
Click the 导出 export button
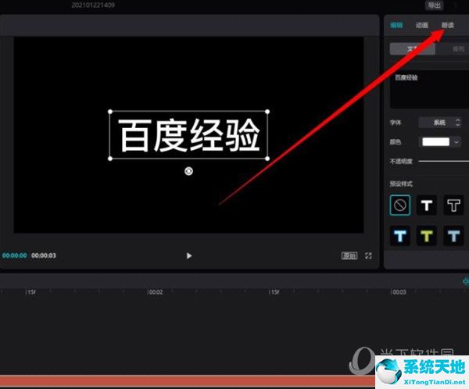tap(434, 5)
